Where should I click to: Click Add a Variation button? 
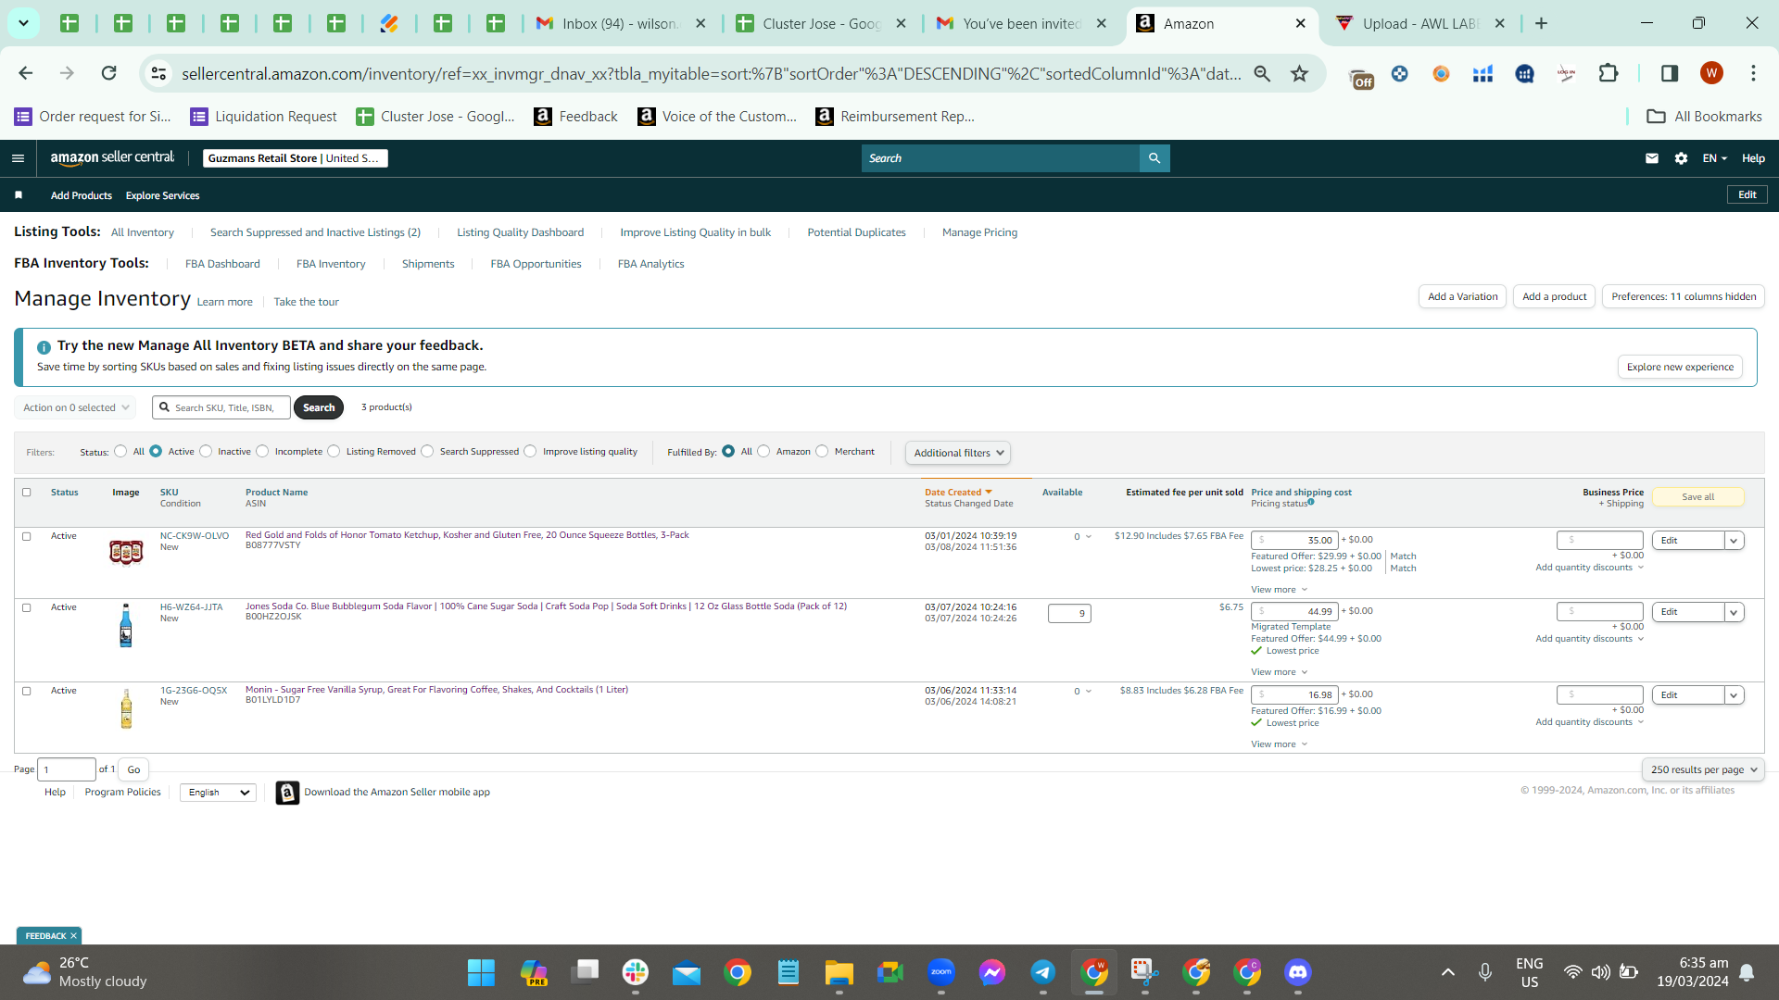coord(1462,297)
